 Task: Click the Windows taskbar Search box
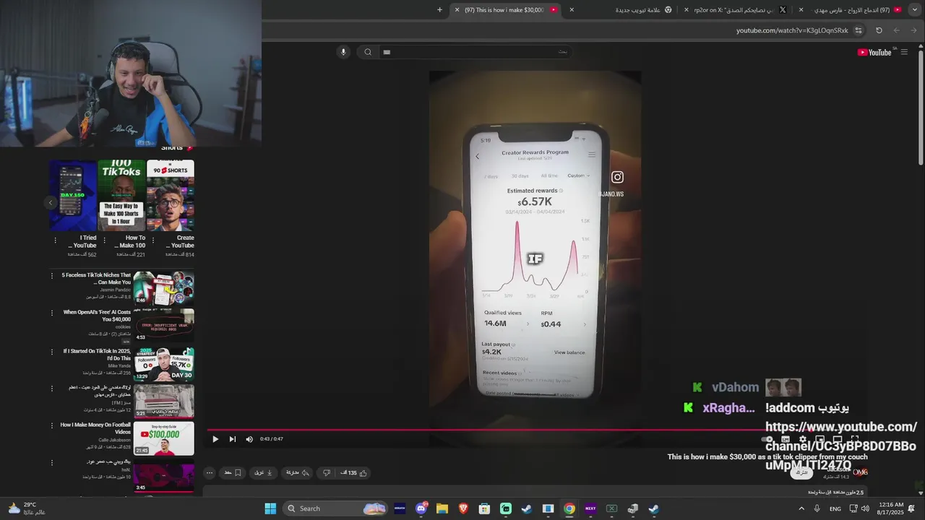point(336,508)
